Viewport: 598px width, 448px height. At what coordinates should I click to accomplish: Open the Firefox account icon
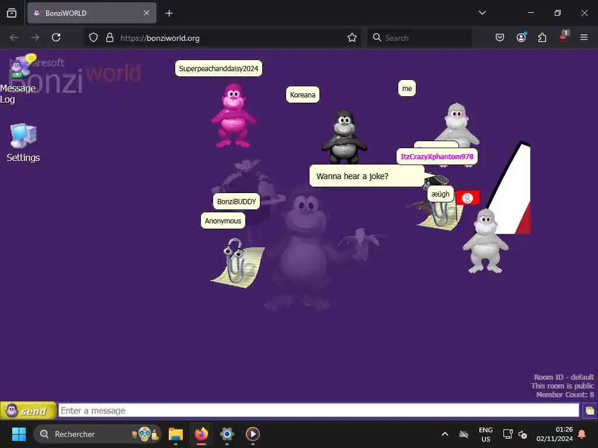(521, 38)
